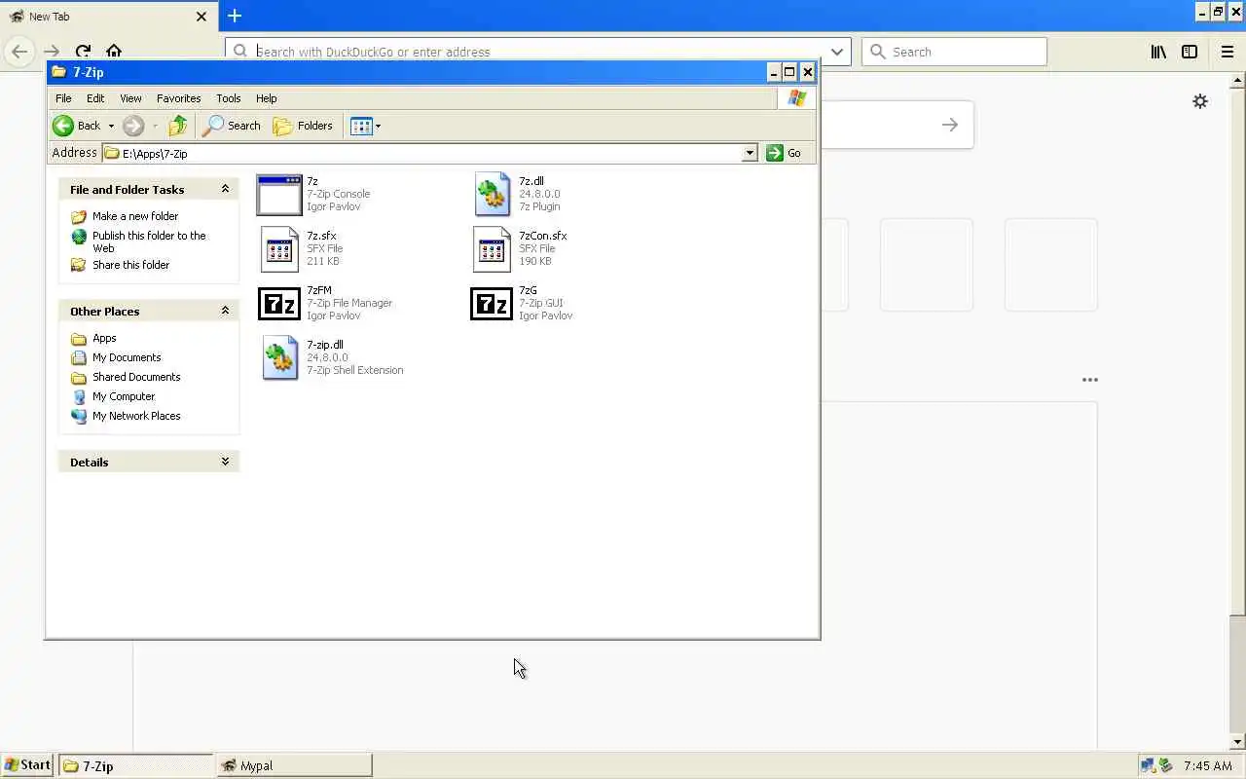1246x779 pixels.
Task: Click the Forward arrow icon in Explorer
Action: 133,126
